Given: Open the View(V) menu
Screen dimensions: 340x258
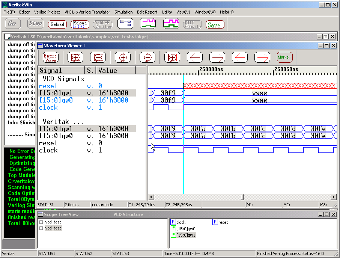Looking at the screenshot, I should tap(183, 12).
